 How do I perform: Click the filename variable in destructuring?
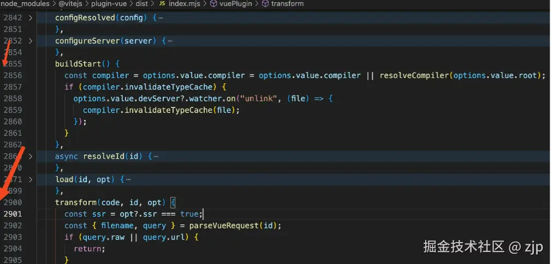click(117, 226)
